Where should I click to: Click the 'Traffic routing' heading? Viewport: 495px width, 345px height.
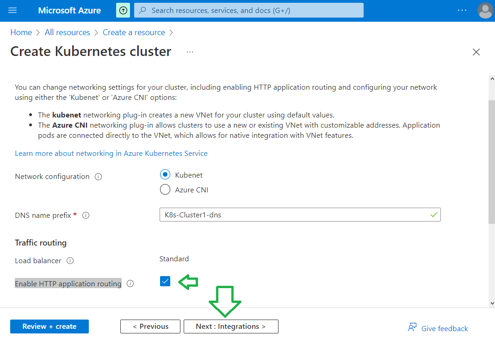click(x=41, y=243)
